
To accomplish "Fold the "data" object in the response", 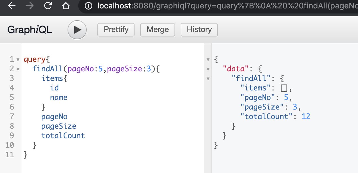I will click(208, 69).
